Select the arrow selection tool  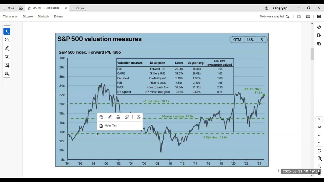[x=7, y=31]
